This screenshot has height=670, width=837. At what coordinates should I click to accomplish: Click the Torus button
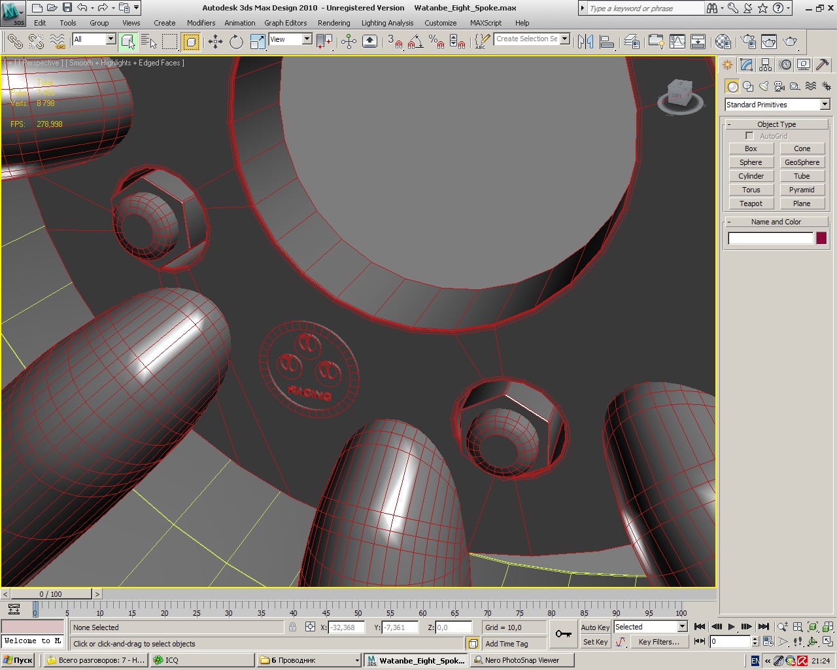(x=751, y=190)
